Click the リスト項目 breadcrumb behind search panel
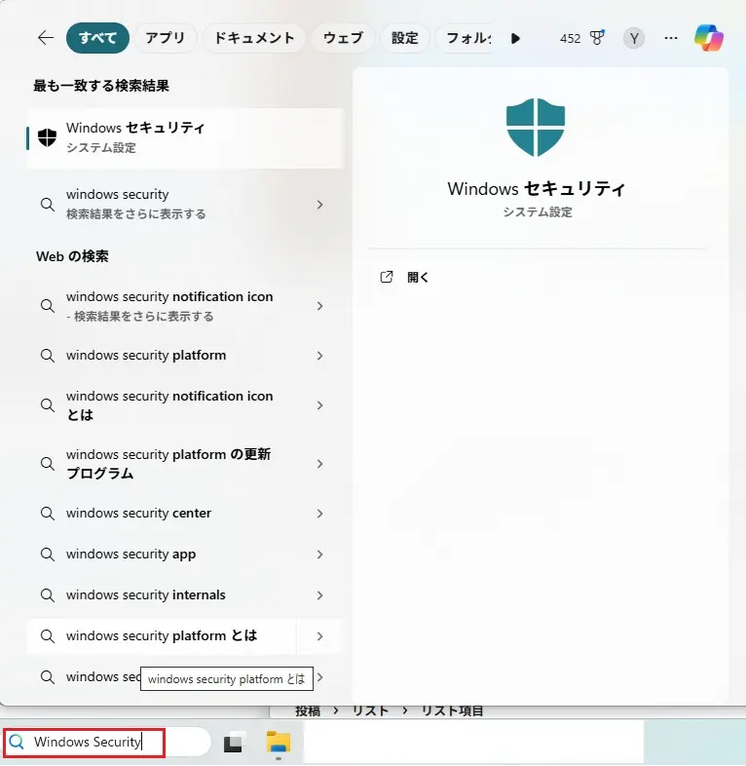The width and height of the screenshot is (746, 766). (452, 710)
